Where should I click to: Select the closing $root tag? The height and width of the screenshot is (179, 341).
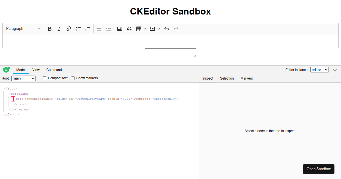click(11, 115)
